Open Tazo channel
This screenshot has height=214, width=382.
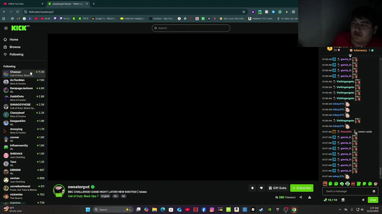[24, 163]
